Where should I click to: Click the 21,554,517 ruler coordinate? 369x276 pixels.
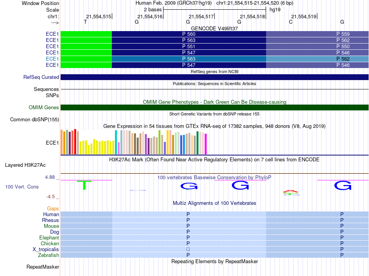pyautogui.click(x=201, y=16)
